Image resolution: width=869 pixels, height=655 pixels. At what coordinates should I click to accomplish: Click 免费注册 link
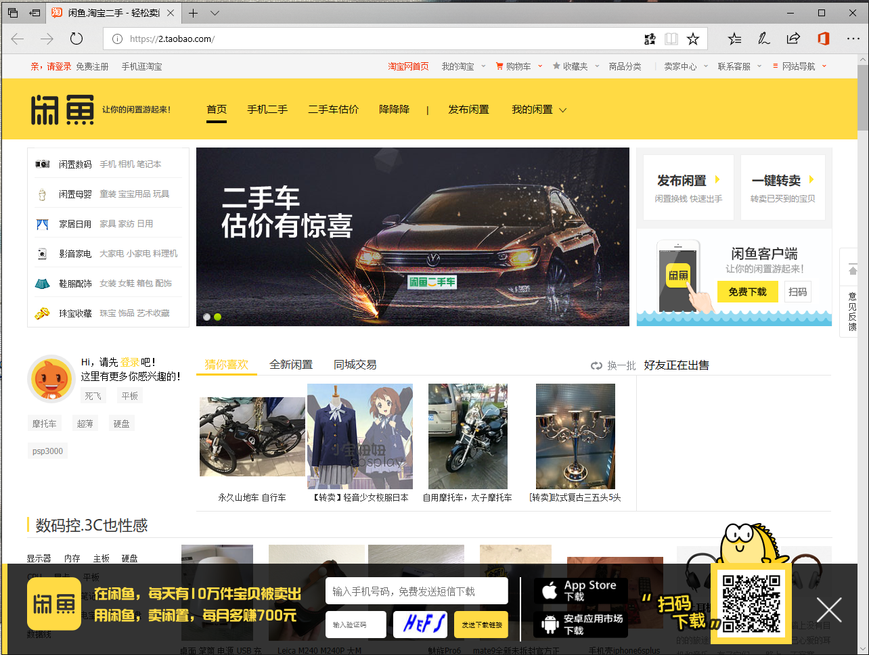(92, 66)
